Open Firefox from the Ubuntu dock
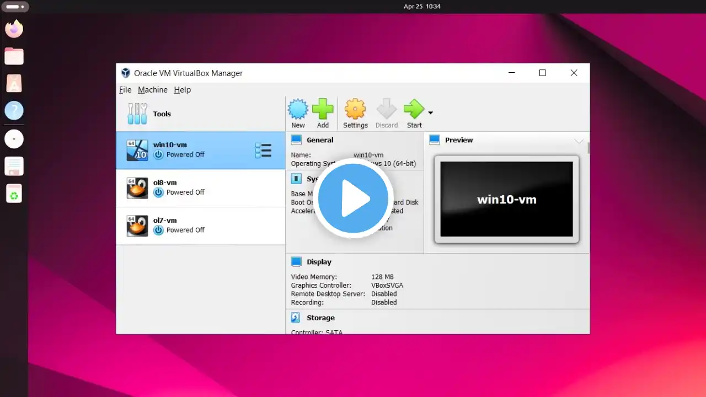The height and width of the screenshot is (397, 706). click(x=14, y=28)
